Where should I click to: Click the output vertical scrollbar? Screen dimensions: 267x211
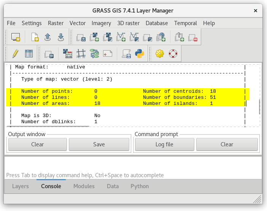[x=259, y=107]
